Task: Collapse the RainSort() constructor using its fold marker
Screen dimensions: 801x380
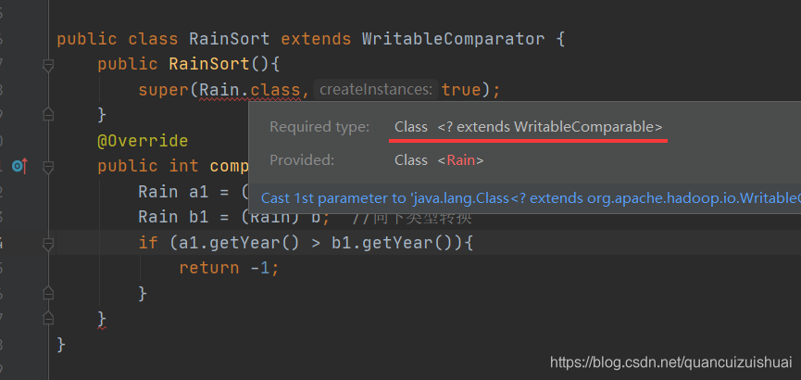Action: click(x=48, y=65)
